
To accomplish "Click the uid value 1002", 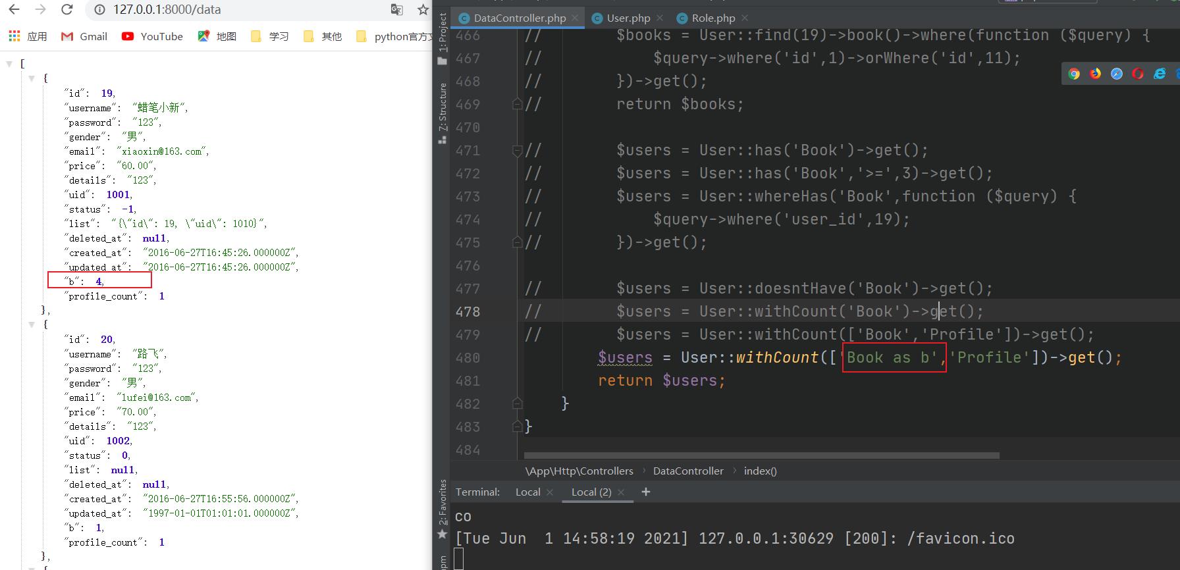I will (x=119, y=441).
